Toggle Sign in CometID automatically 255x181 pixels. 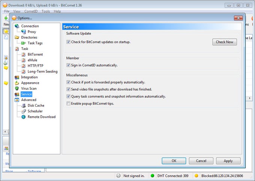coord(68,65)
